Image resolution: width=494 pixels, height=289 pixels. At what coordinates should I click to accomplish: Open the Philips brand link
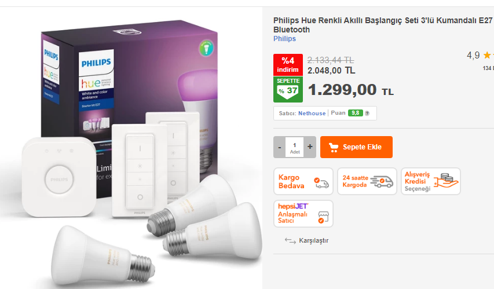click(x=284, y=39)
